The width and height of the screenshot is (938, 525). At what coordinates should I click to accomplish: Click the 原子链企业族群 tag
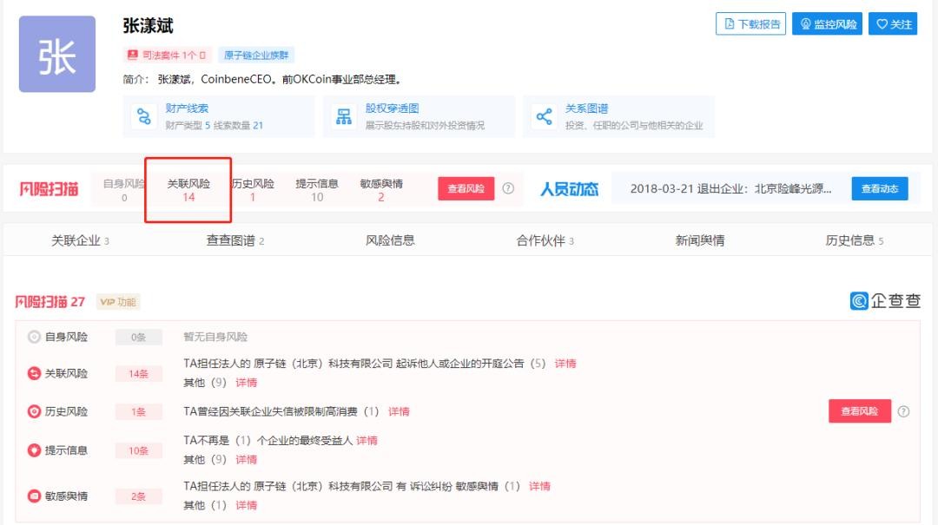[x=256, y=55]
